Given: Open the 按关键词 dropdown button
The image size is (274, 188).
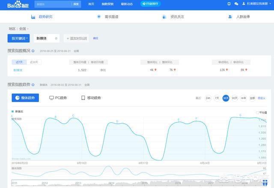Looking at the screenshot, I should tap(18, 38).
